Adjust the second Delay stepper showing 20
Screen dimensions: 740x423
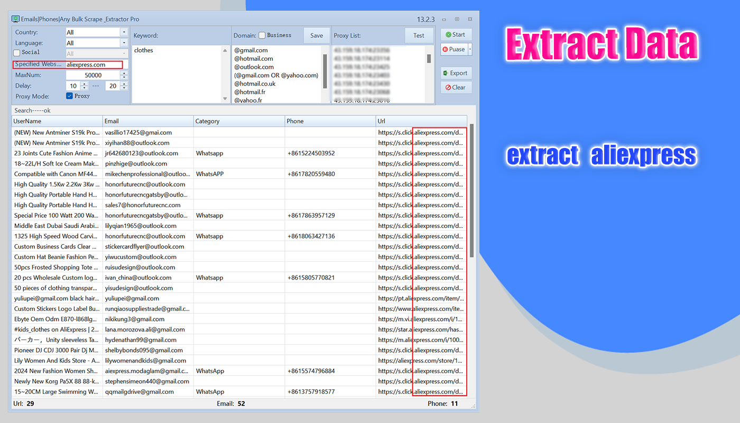coord(124,86)
